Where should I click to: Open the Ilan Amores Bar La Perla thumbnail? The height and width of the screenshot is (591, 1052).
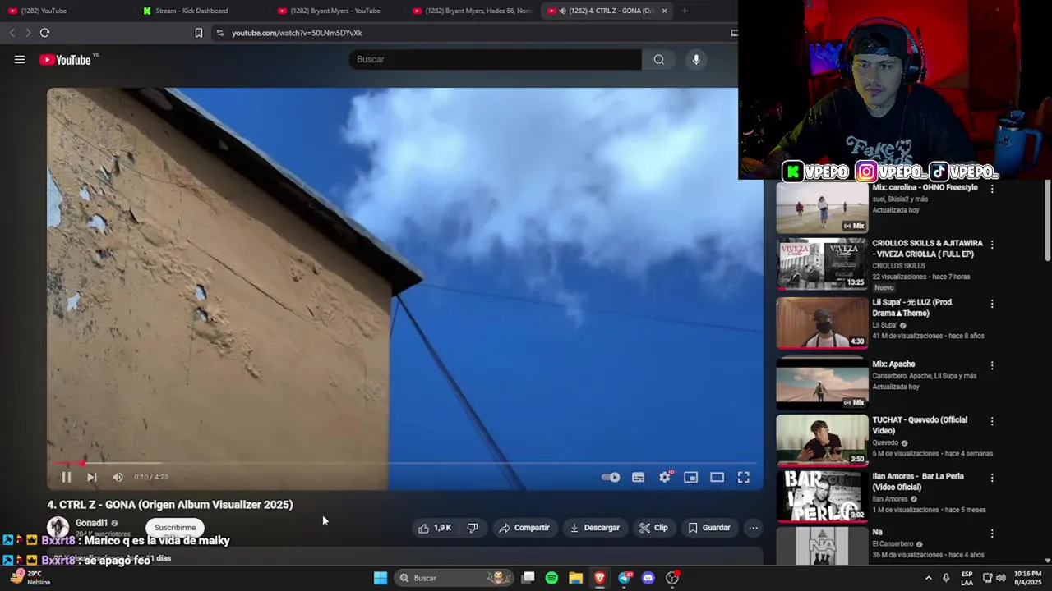(x=822, y=496)
